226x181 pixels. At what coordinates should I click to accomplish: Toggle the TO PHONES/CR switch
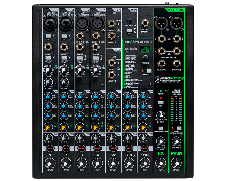tap(160, 129)
